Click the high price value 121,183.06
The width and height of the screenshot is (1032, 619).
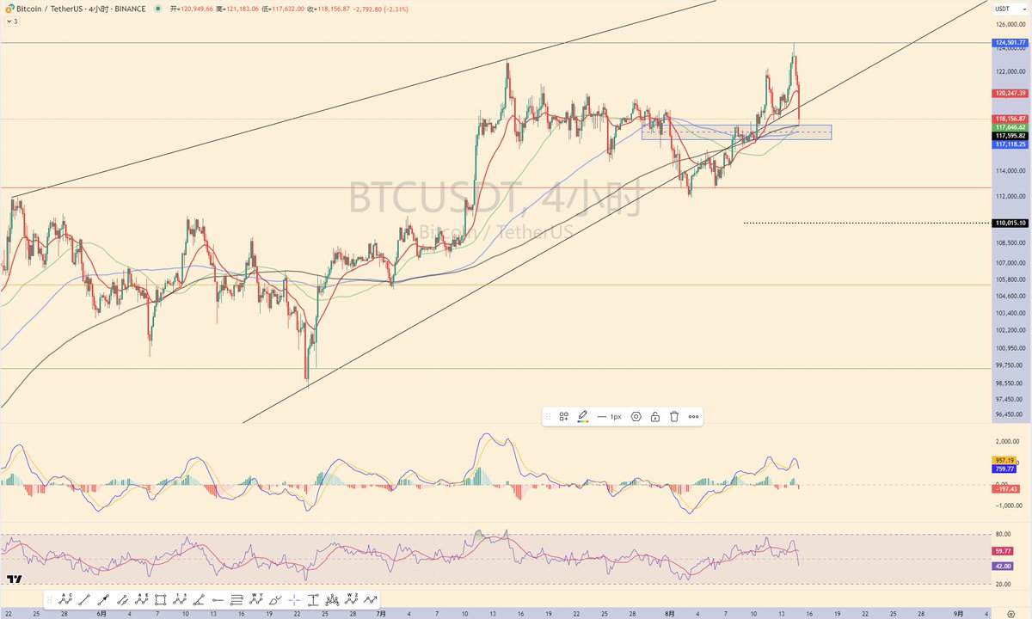(x=241, y=9)
